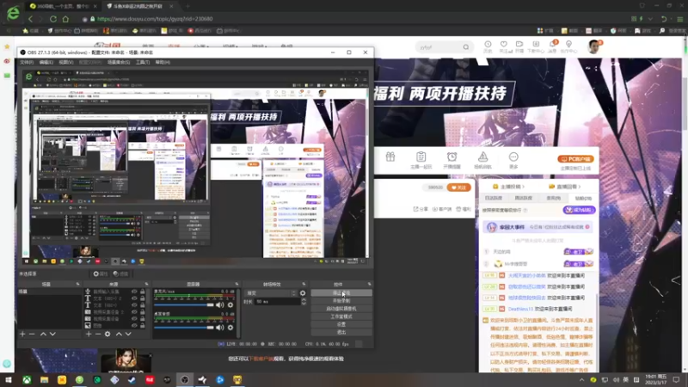
Task: Click the 更多 ellipsis icon on Douyu
Action: pyautogui.click(x=513, y=157)
